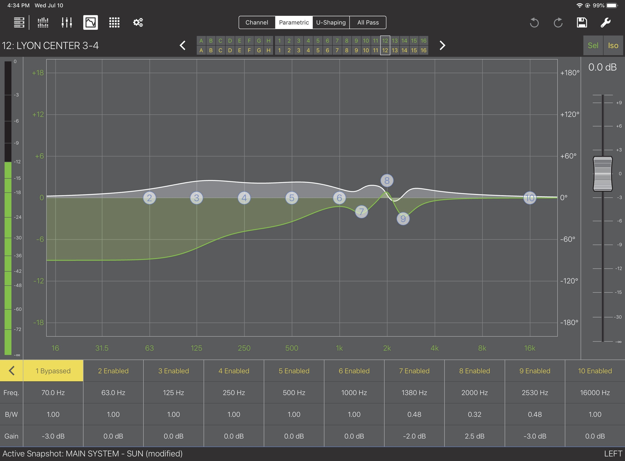Viewport: 625px width, 461px height.
Task: Toggle band 7 Enabled state
Action: point(414,371)
